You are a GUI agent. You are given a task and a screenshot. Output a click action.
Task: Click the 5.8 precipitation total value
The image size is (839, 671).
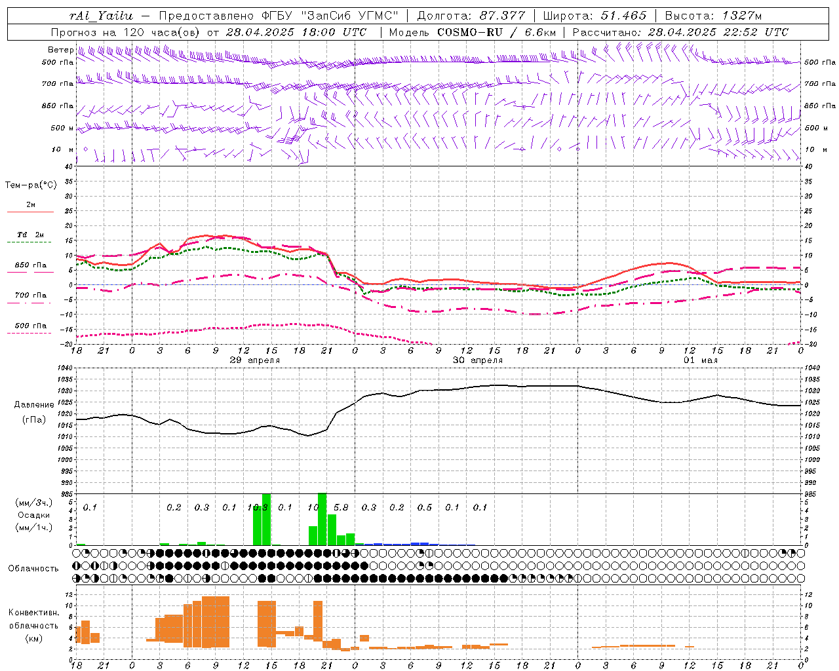(x=341, y=508)
